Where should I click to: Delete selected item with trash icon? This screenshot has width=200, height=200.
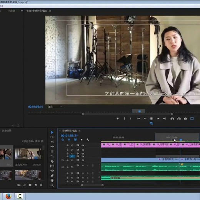pos(41,185)
